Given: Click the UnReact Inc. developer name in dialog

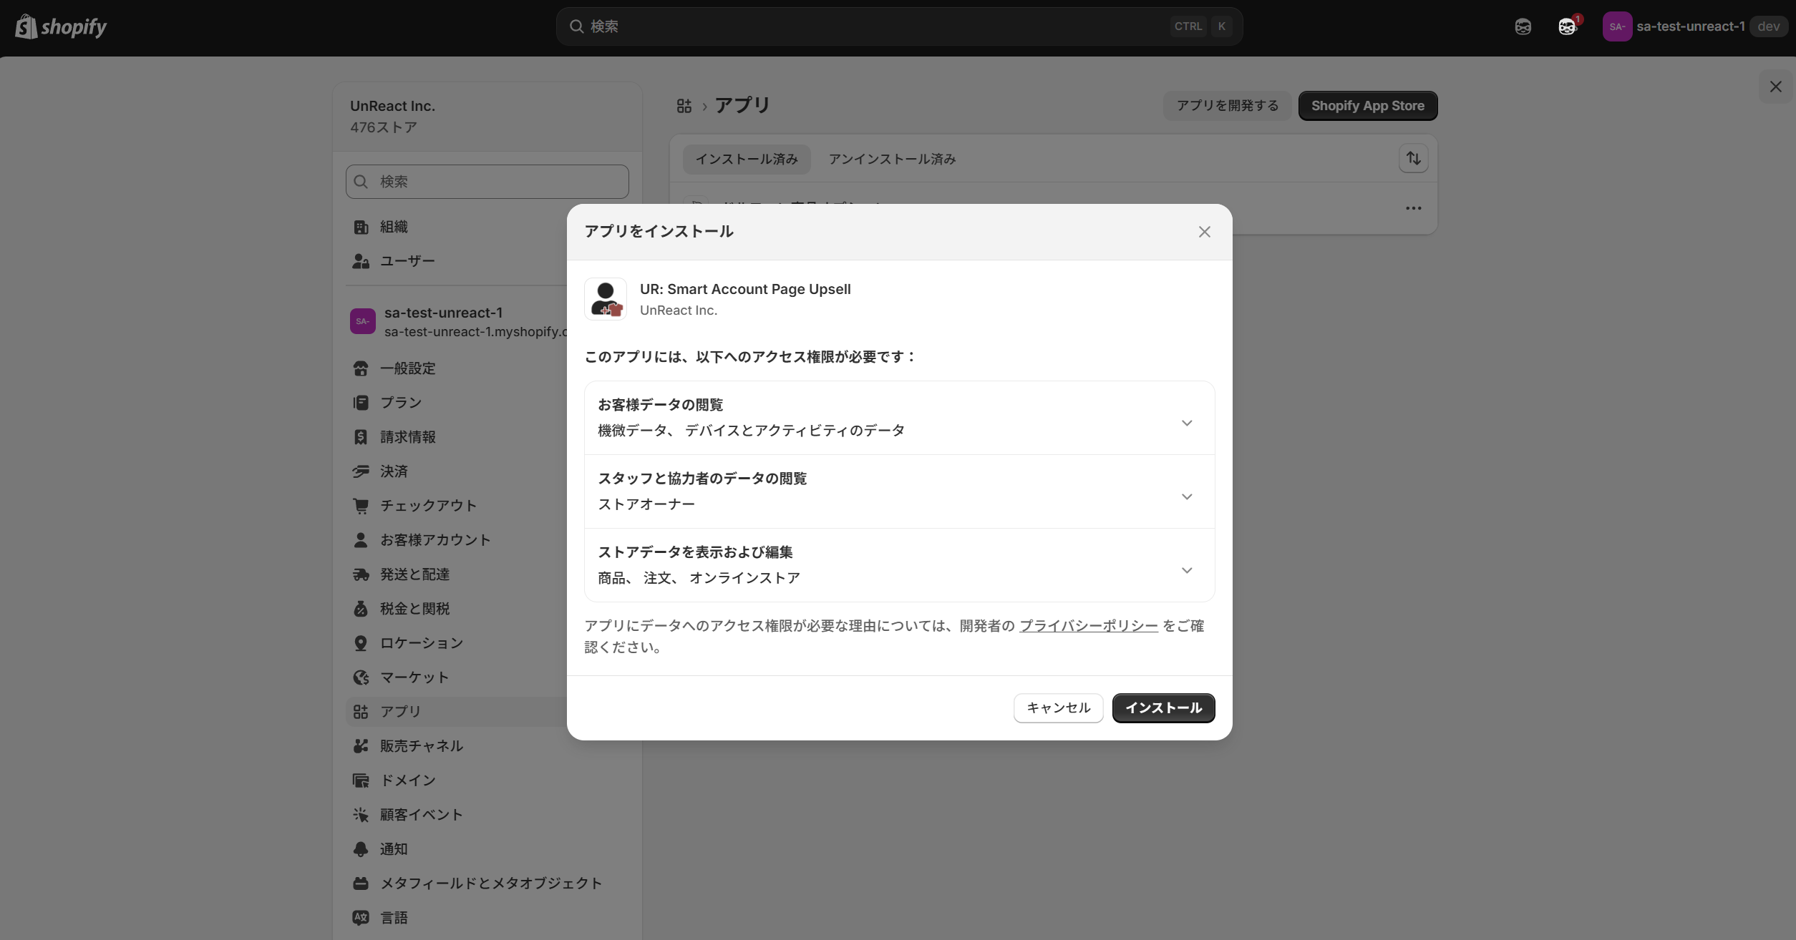Looking at the screenshot, I should pyautogui.click(x=678, y=310).
